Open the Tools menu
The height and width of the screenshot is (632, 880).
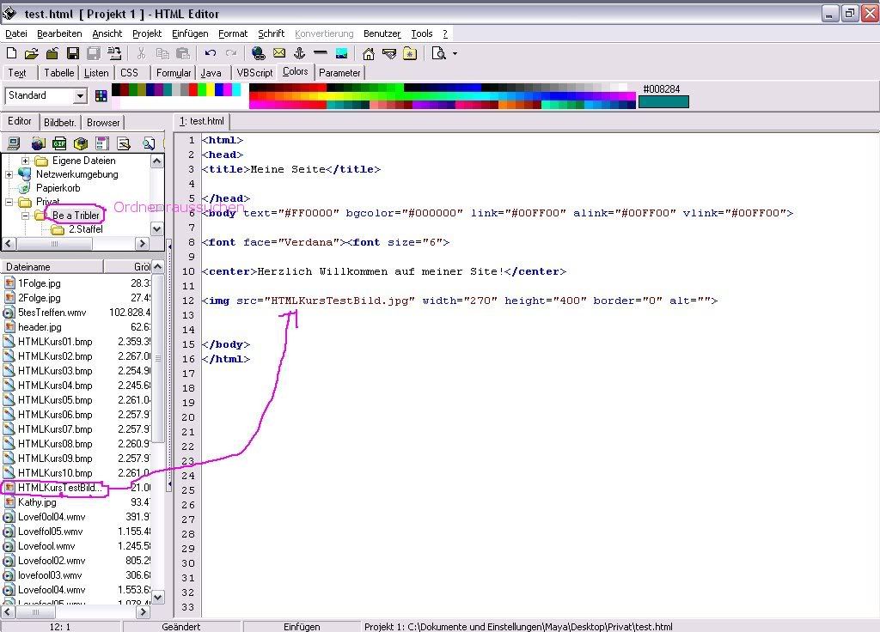[421, 33]
